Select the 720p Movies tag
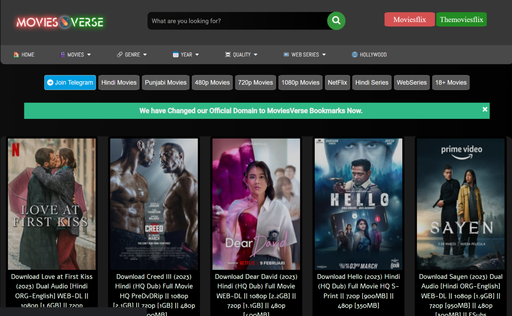The width and height of the screenshot is (512, 316). point(255,83)
